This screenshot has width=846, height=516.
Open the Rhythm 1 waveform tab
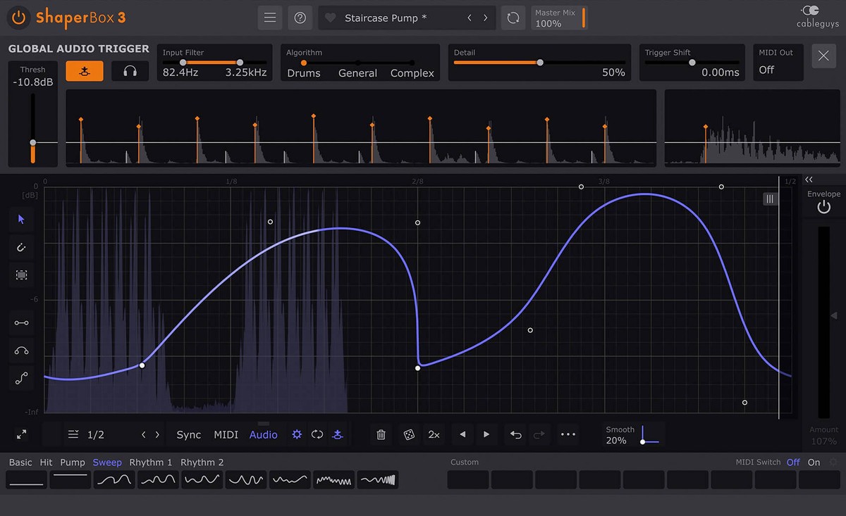[150, 462]
